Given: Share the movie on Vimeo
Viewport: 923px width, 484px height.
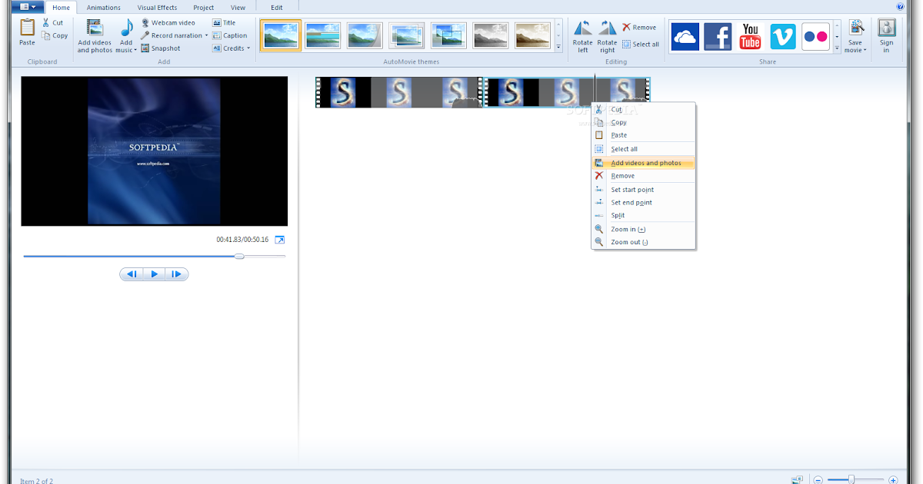Looking at the screenshot, I should [x=783, y=36].
